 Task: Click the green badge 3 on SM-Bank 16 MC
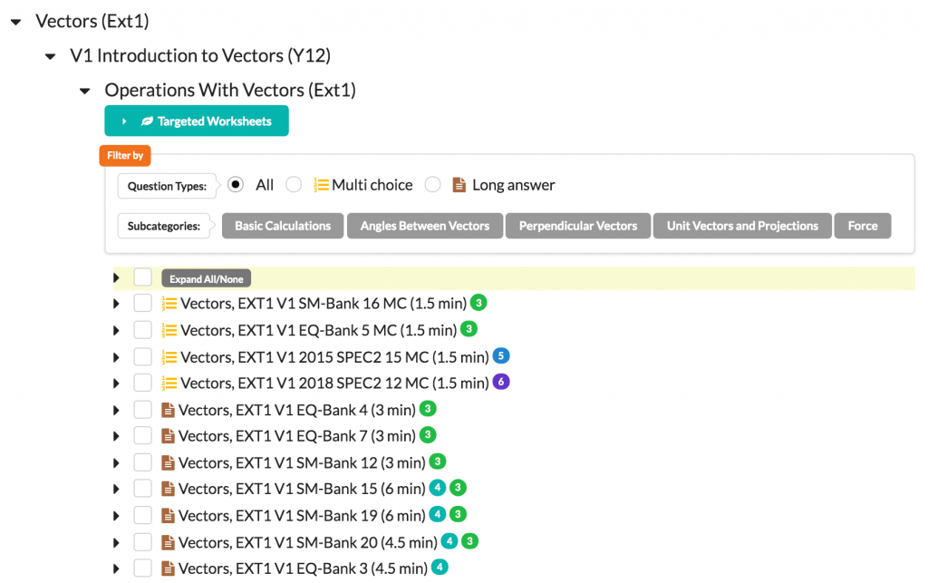pos(479,303)
